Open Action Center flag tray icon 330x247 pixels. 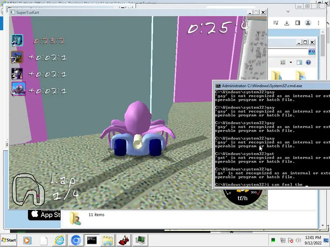pos(291,240)
